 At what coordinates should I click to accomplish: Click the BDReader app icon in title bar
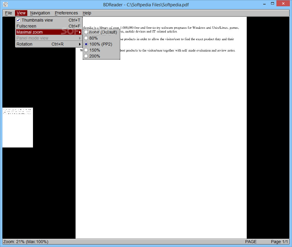[5, 4]
